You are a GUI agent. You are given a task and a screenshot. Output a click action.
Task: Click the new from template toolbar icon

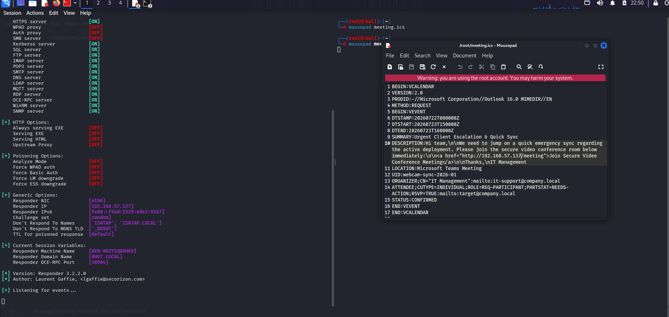401,67
